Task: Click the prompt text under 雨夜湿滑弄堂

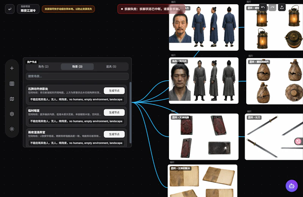Action: click(x=77, y=143)
